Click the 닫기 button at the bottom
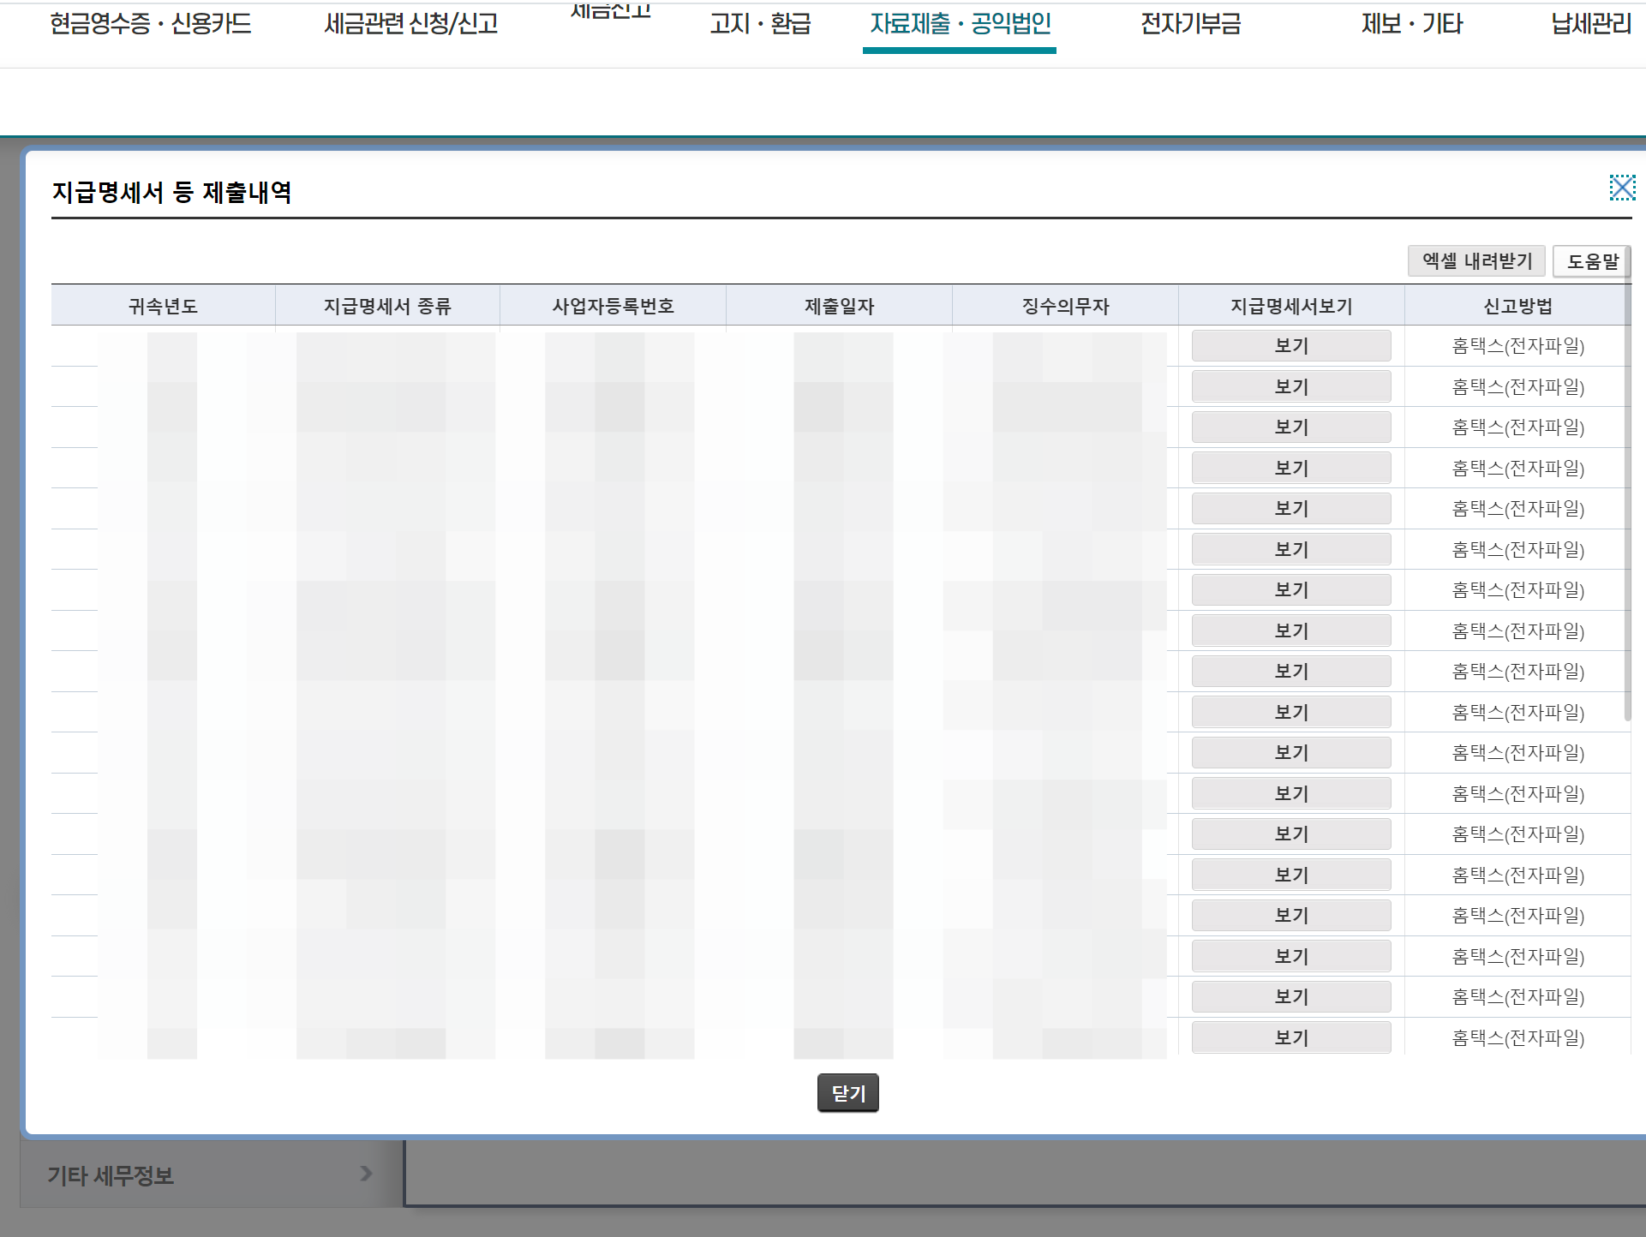1646x1237 pixels. point(847,1093)
